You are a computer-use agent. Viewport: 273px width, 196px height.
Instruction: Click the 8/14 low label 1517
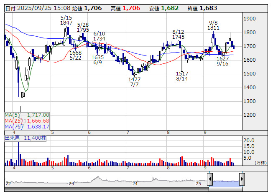tap(181, 73)
